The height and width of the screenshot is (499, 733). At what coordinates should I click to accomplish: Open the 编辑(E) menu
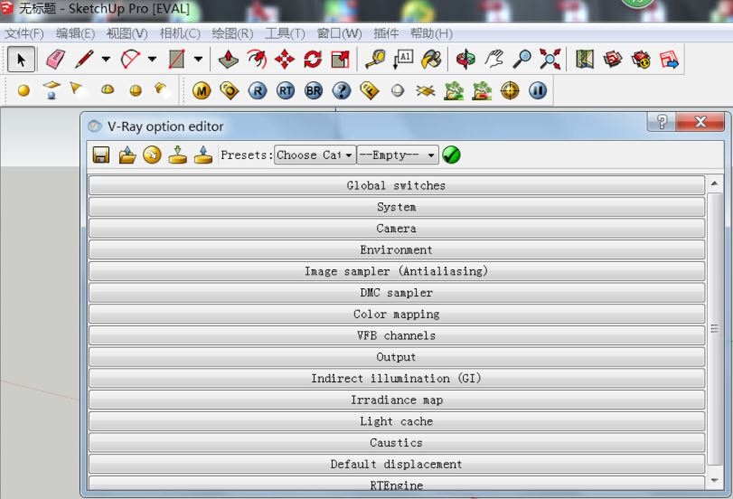(75, 33)
